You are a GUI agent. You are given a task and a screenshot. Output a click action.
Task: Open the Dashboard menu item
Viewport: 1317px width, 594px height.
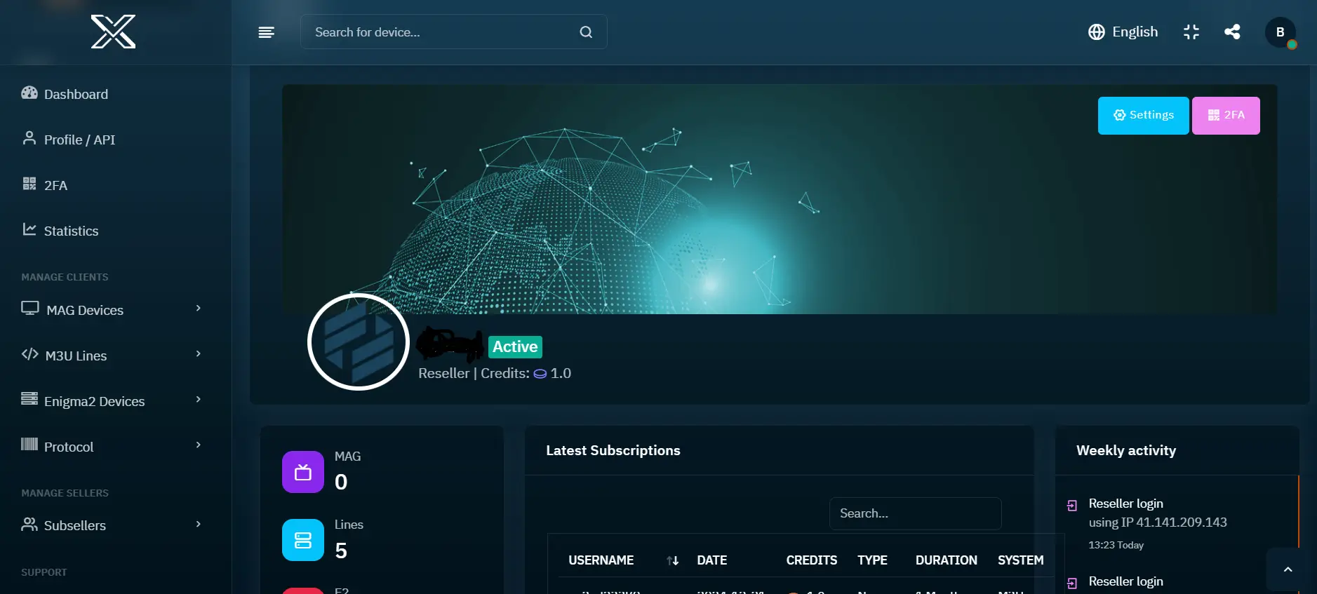pos(76,94)
